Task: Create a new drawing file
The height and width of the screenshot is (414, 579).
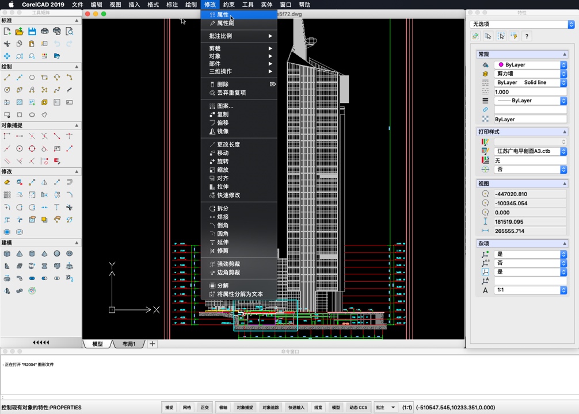Action: pos(7,32)
